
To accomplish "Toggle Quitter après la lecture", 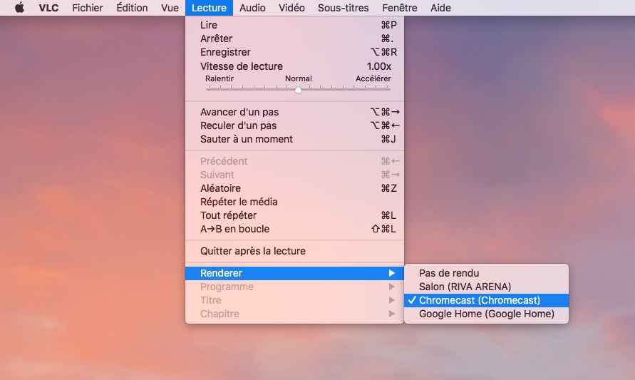I will [x=294, y=251].
